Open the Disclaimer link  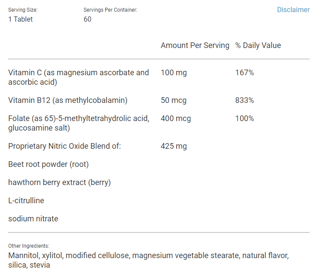coord(293,10)
